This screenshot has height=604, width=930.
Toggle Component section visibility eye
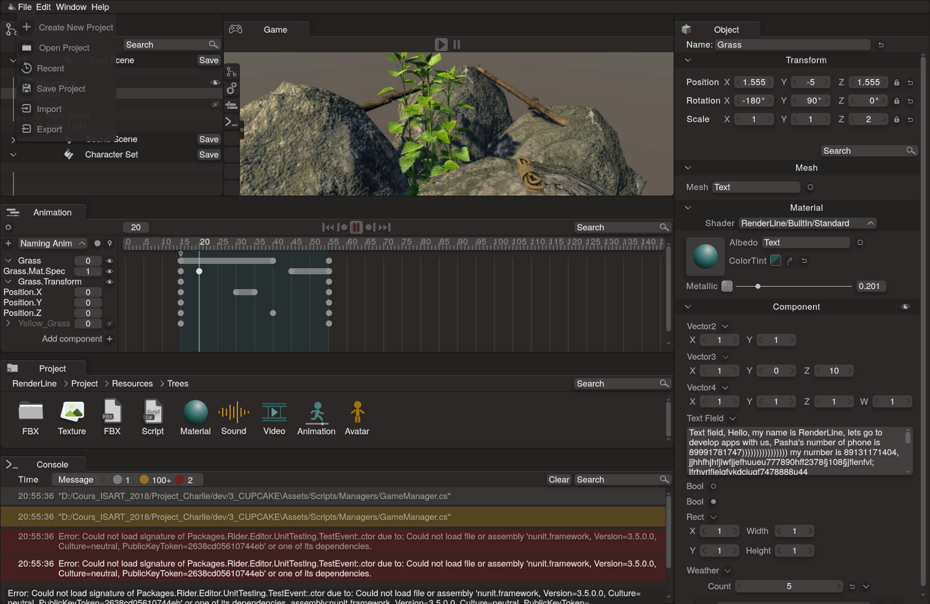pos(905,307)
